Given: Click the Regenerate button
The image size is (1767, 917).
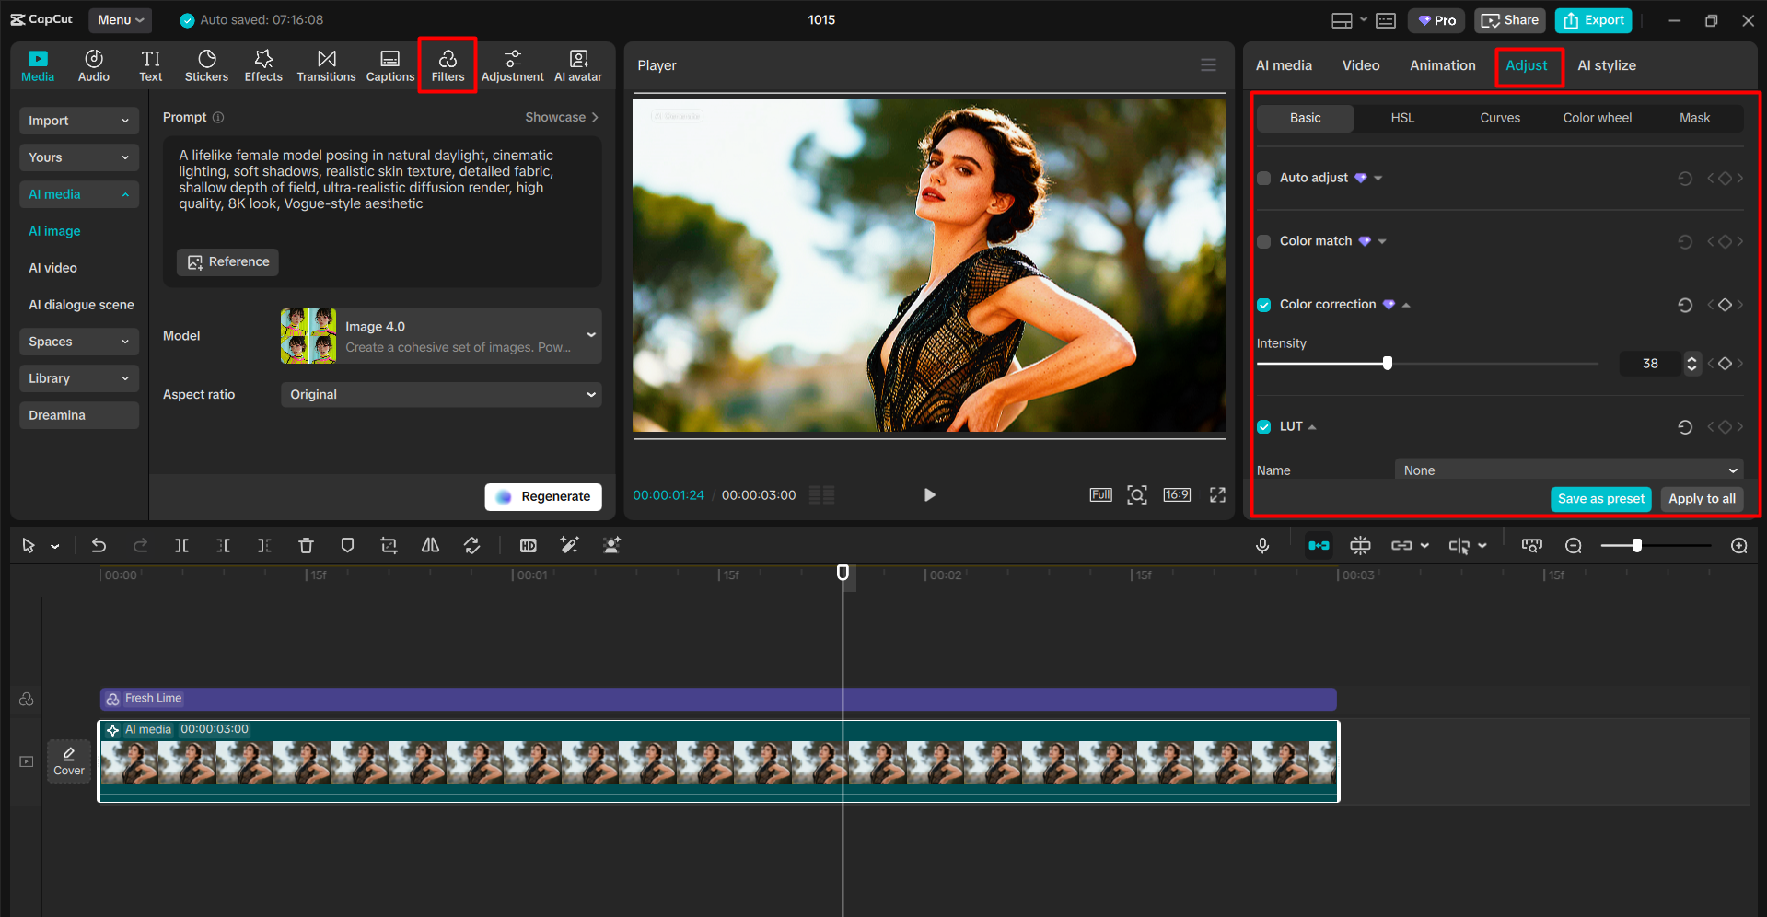Looking at the screenshot, I should [x=543, y=497].
